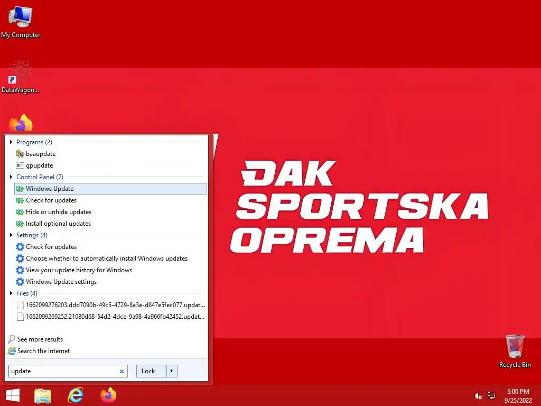Launch Firefox from the taskbar

click(x=108, y=395)
